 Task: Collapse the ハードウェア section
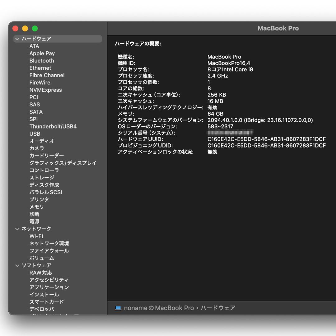17,39
